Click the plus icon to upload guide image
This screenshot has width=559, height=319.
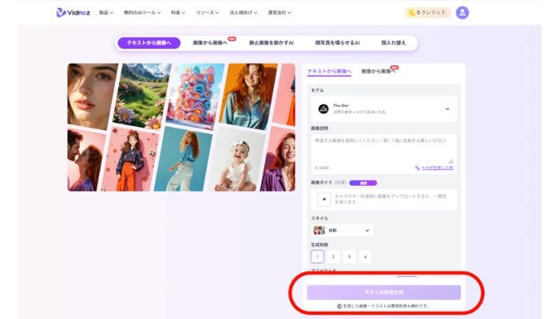[x=324, y=199]
